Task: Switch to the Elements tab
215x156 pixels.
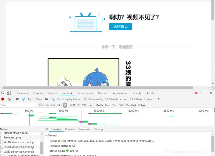Action: pyautogui.click(x=22, y=93)
